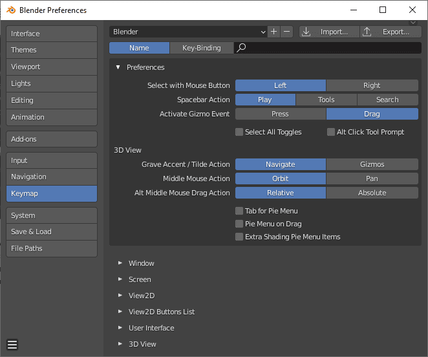Open the Viewport preferences tab
This screenshot has width=428, height=357.
(52, 67)
